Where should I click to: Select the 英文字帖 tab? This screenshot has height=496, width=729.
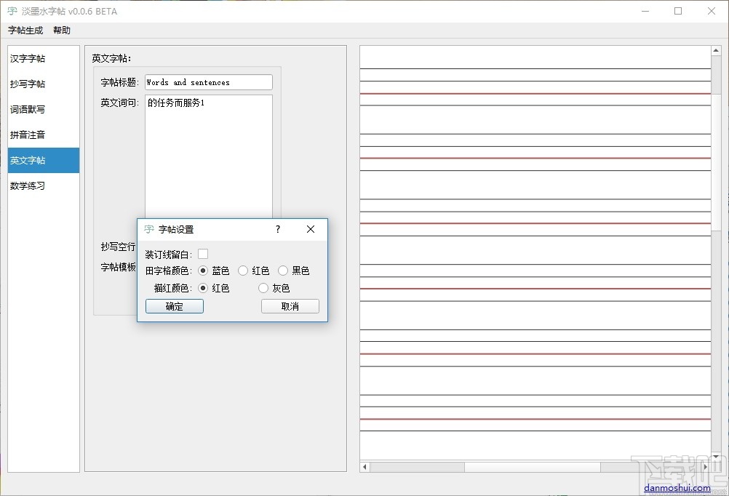point(43,161)
